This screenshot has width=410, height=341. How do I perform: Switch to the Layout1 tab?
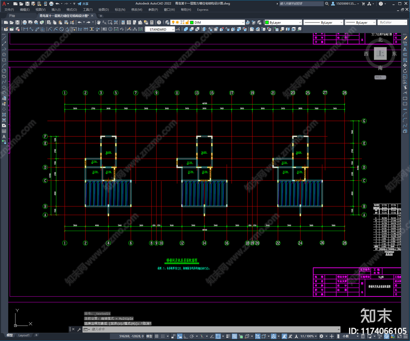pyautogui.click(x=24, y=335)
